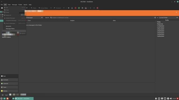The image size is (179, 100).
Task: Select 12/03/2022 in To Do pane
Action: pos(161,32)
